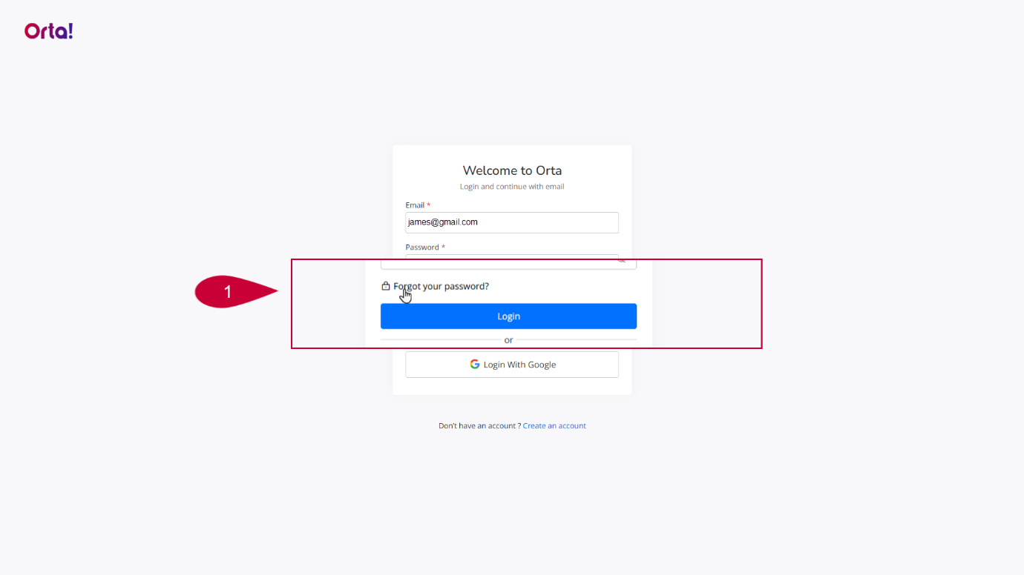
Task: Click the 'Don't have an account ?' text
Action: point(479,426)
